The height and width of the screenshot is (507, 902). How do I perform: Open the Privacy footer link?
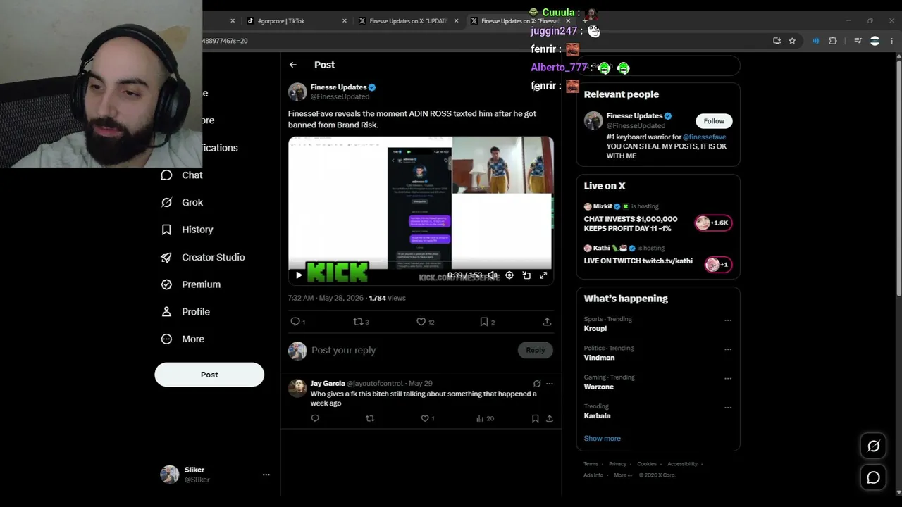point(618,464)
